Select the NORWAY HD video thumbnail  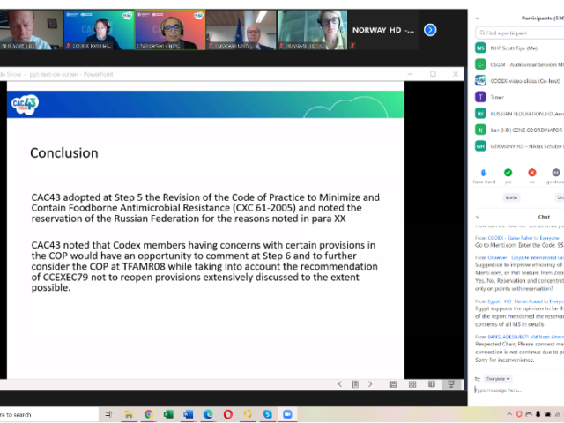[x=383, y=30]
